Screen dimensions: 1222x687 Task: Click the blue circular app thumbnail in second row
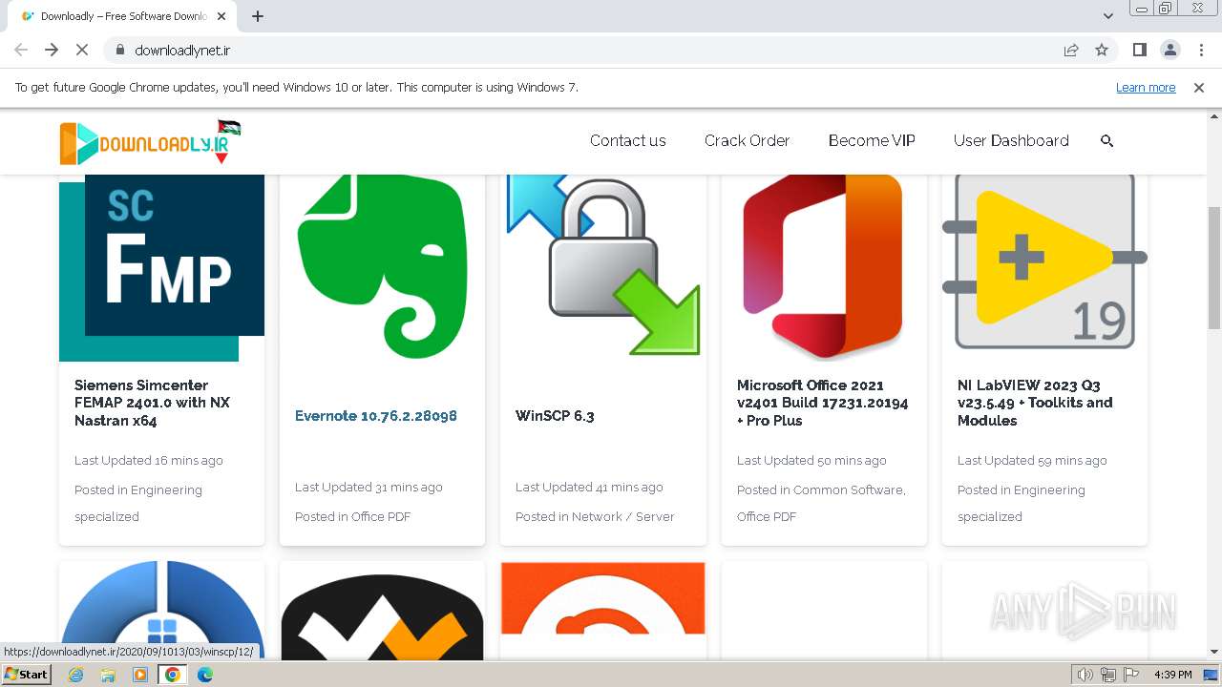(161, 610)
